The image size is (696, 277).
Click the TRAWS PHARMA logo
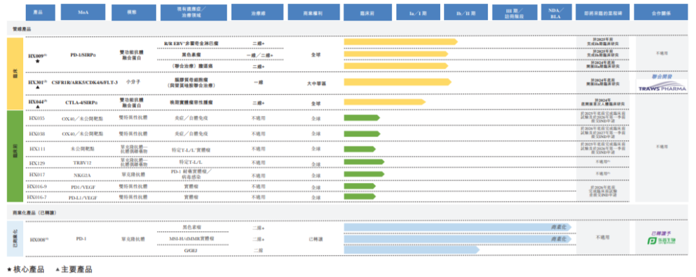tap(662, 88)
